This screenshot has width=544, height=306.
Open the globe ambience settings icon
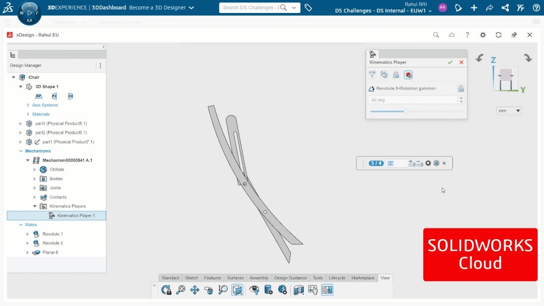pos(282,290)
